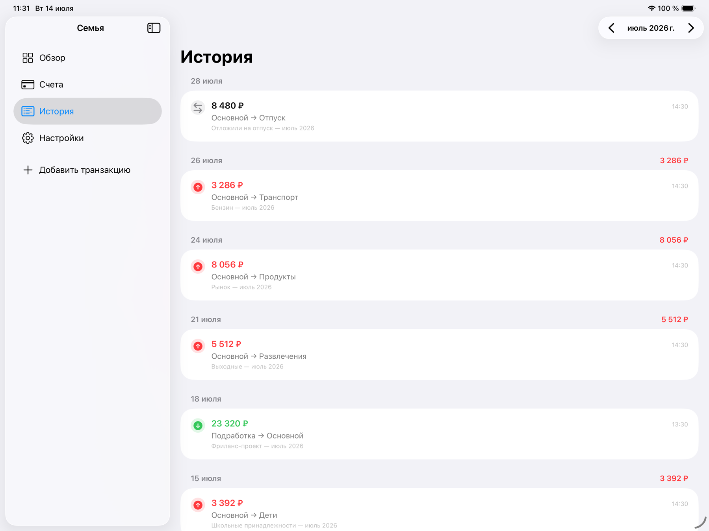This screenshot has height=531, width=709.
Task: Click red expense icon on 3 392 ₽ row
Action: (198, 505)
